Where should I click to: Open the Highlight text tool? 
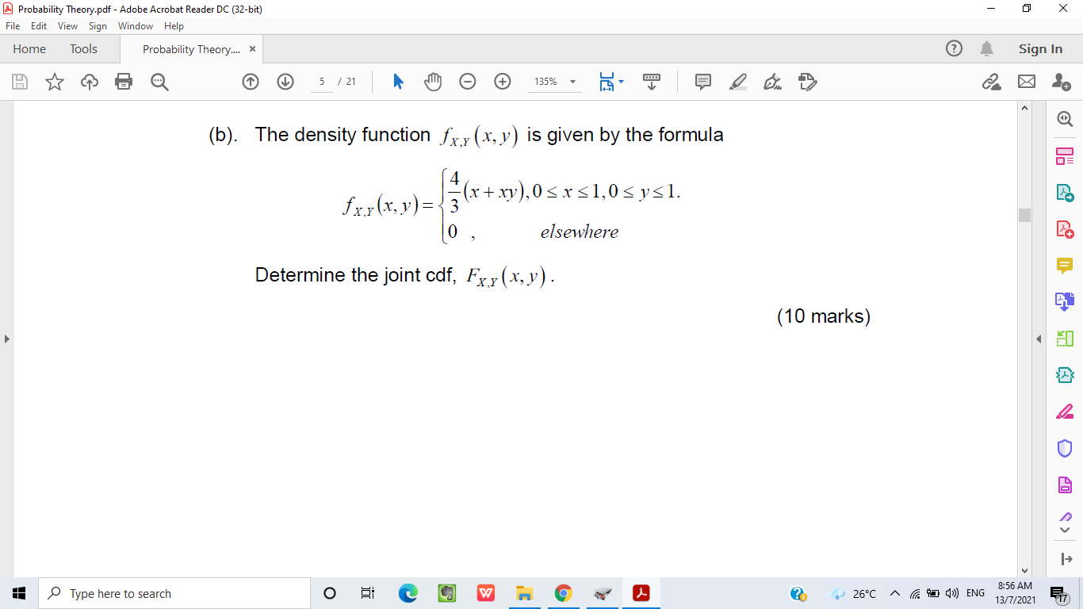(737, 82)
